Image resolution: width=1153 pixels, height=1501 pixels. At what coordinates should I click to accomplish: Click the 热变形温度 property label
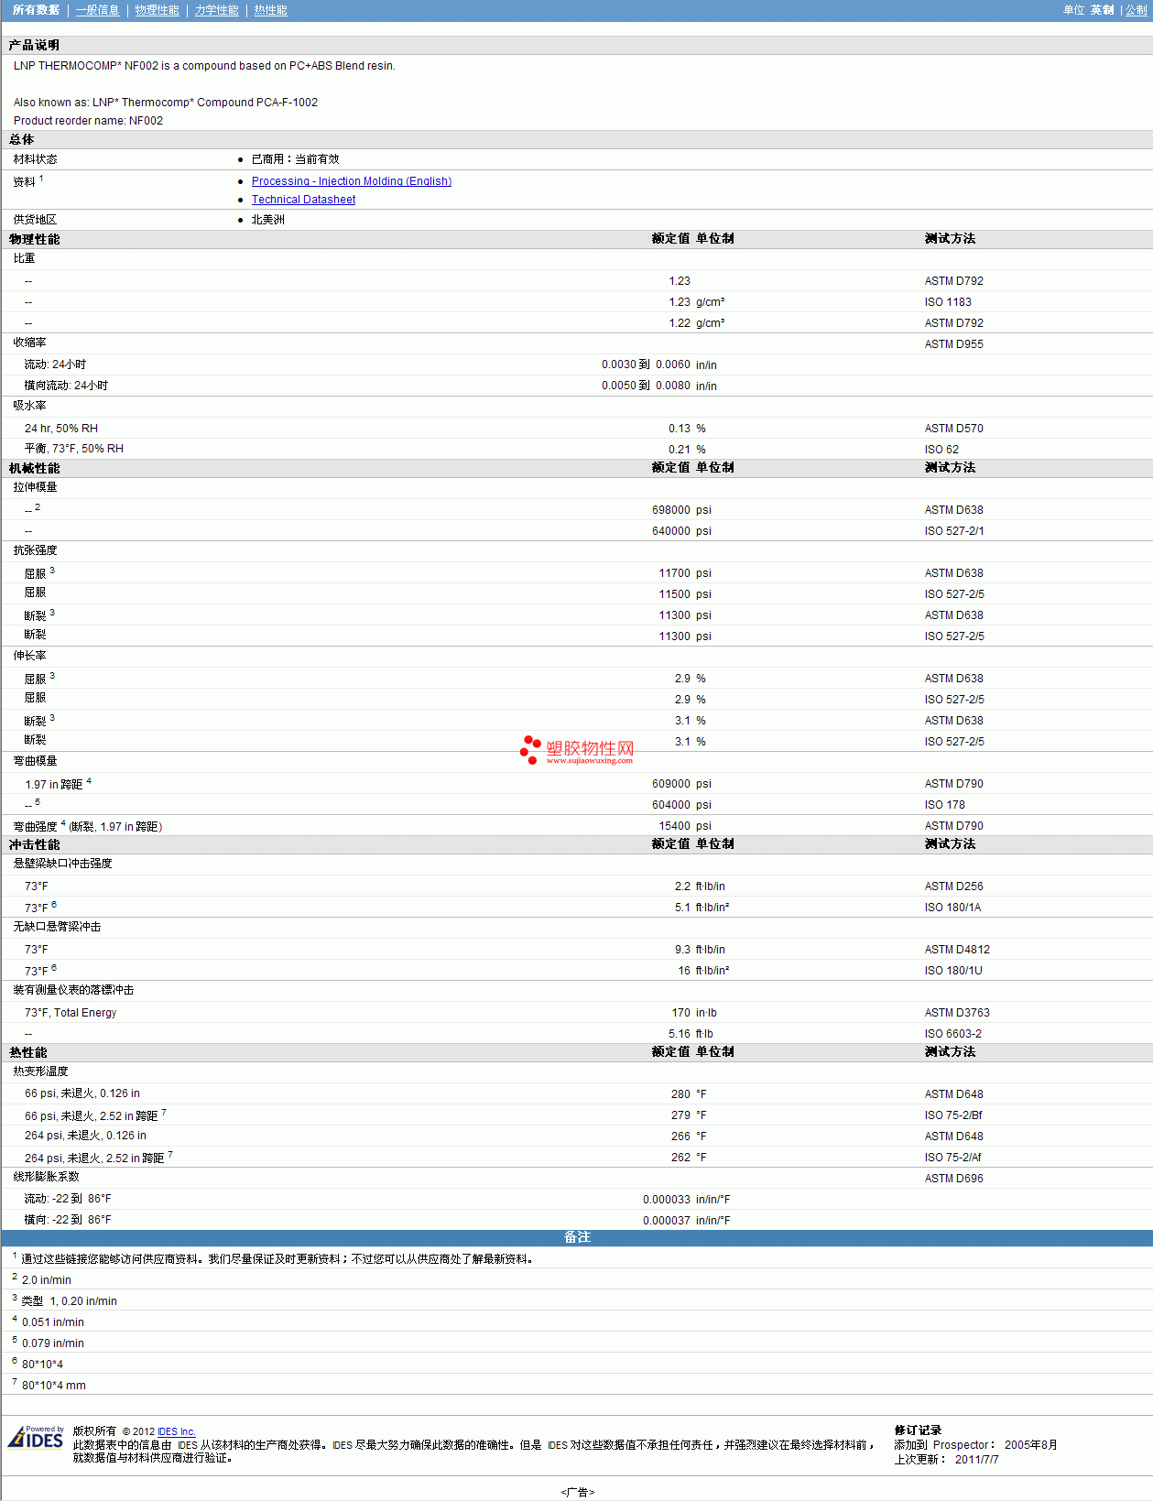[x=40, y=1071]
